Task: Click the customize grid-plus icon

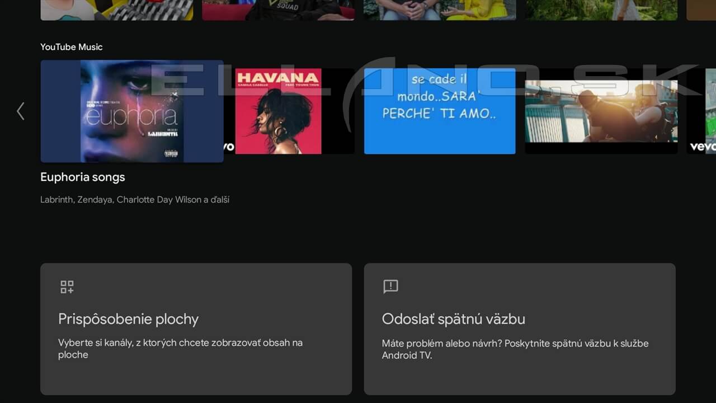Action: (67, 287)
